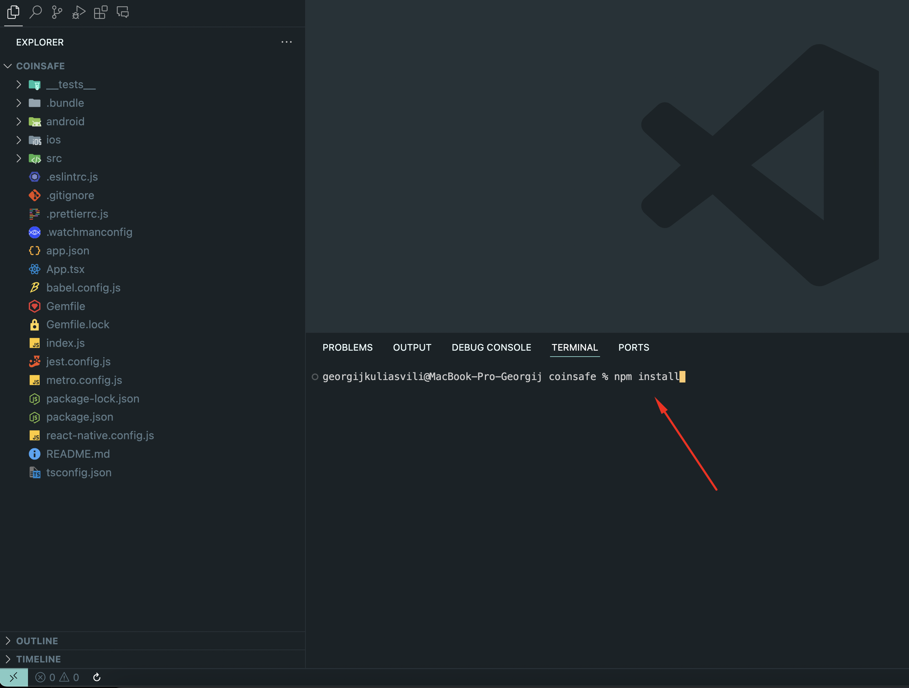This screenshot has width=909, height=688.
Task: Click the lock icon beside Gemfile.lock
Action: coord(35,325)
